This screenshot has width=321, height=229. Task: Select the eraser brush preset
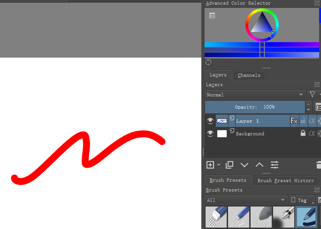tap(216, 217)
